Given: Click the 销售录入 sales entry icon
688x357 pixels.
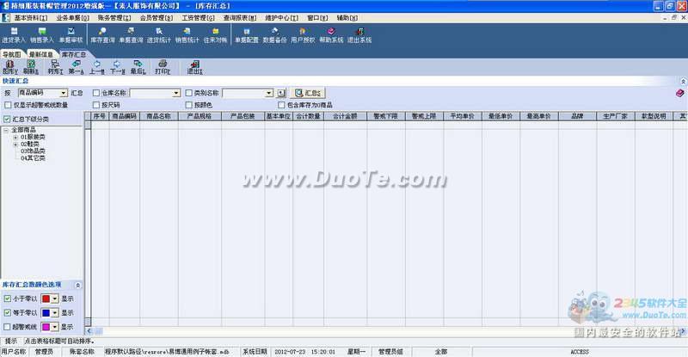Looking at the screenshot, I should point(41,35).
